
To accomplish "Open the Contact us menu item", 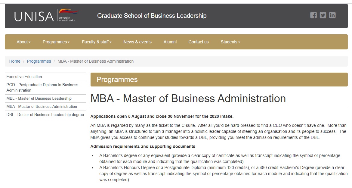I will pos(198,42).
